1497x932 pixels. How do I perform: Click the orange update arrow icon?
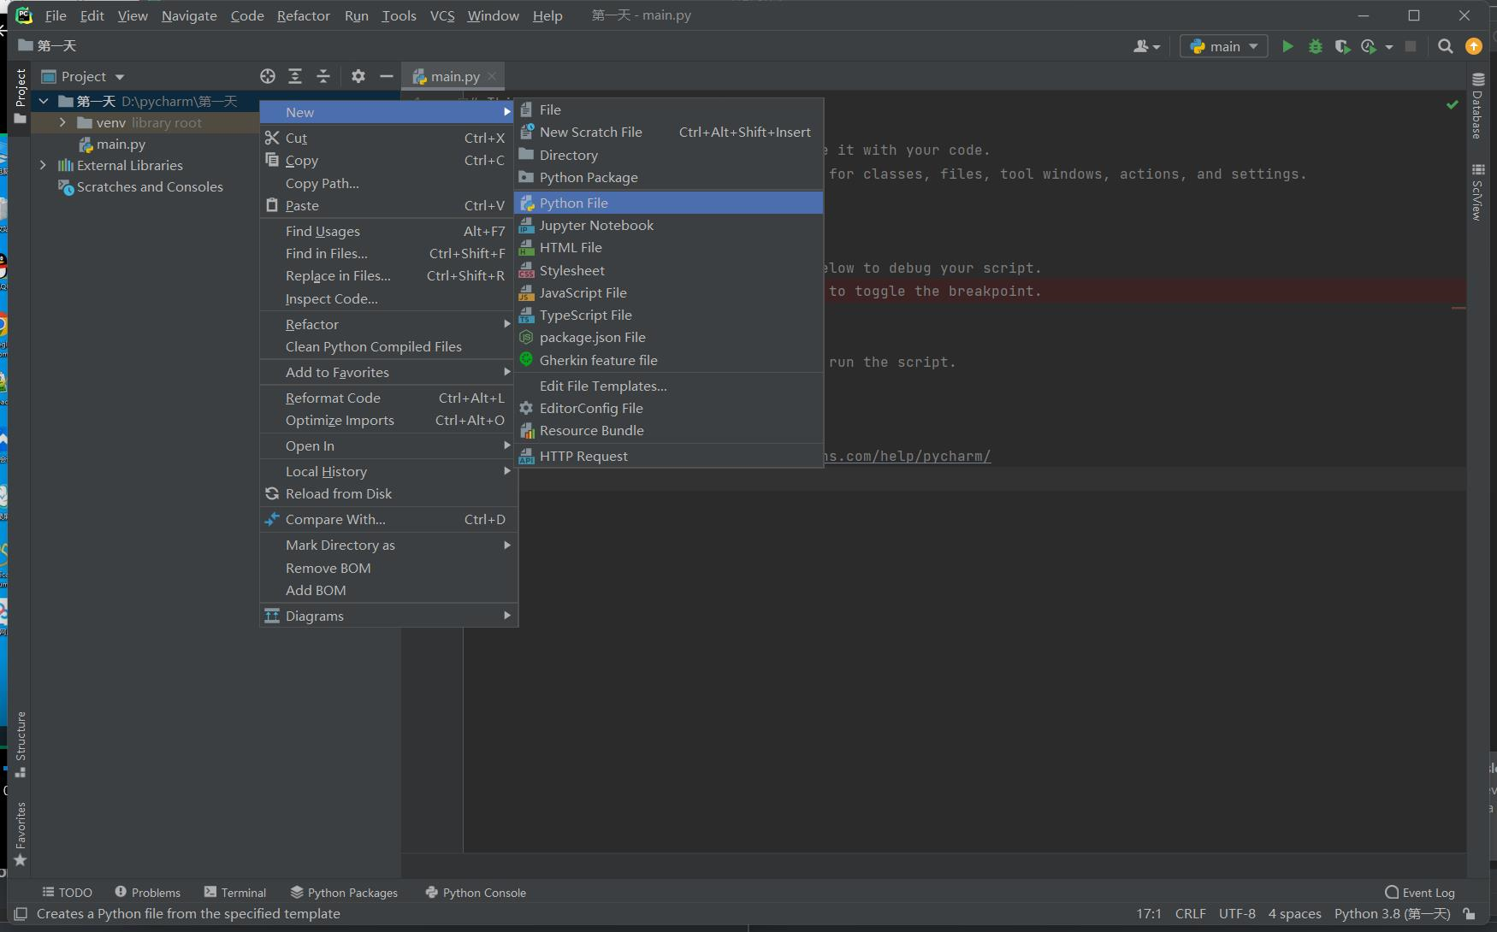(1473, 46)
